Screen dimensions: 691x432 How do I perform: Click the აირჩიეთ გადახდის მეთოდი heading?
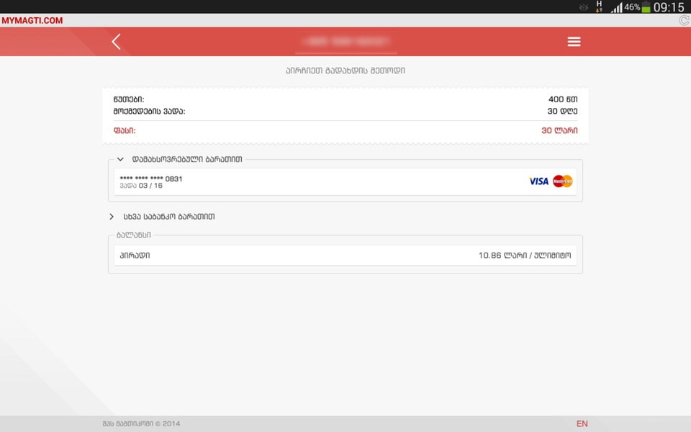click(x=345, y=71)
